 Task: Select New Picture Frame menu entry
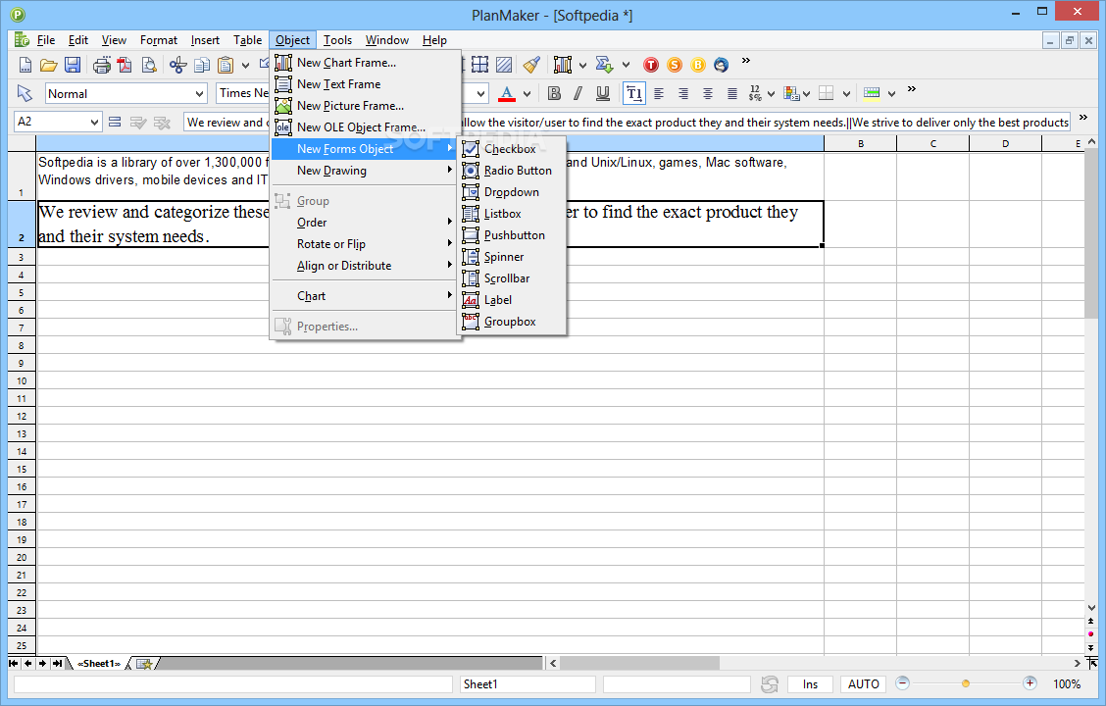point(366,106)
